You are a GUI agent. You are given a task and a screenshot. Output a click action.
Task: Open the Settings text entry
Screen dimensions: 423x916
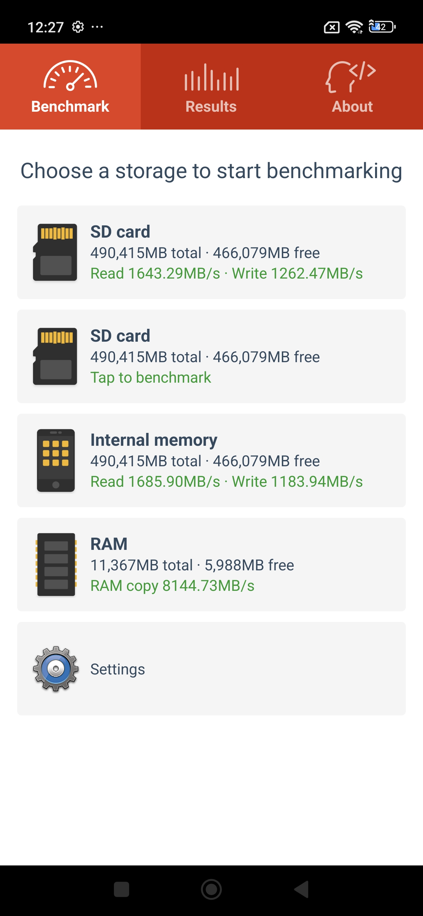[117, 669]
